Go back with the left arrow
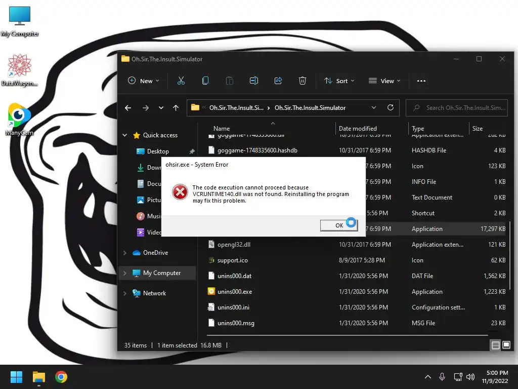Image resolution: width=518 pixels, height=389 pixels. pos(128,108)
